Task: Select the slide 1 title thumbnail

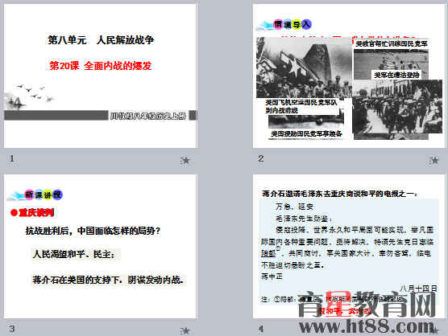Action: pos(100,76)
